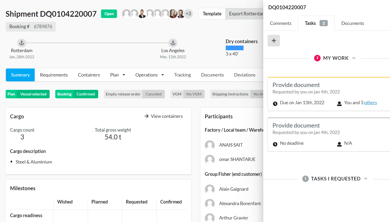Image resolution: width=390 pixels, height=222 pixels.
Task: Click the Los Angeles anchor port icon
Action: 173,43
